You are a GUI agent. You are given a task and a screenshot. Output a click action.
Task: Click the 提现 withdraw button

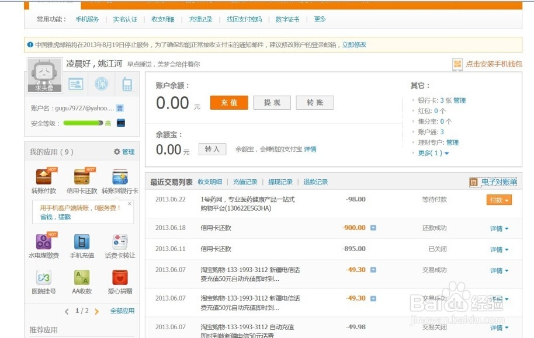click(272, 103)
